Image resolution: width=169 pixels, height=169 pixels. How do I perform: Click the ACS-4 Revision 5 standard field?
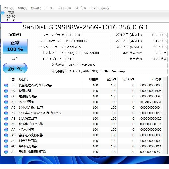[x=116, y=65]
